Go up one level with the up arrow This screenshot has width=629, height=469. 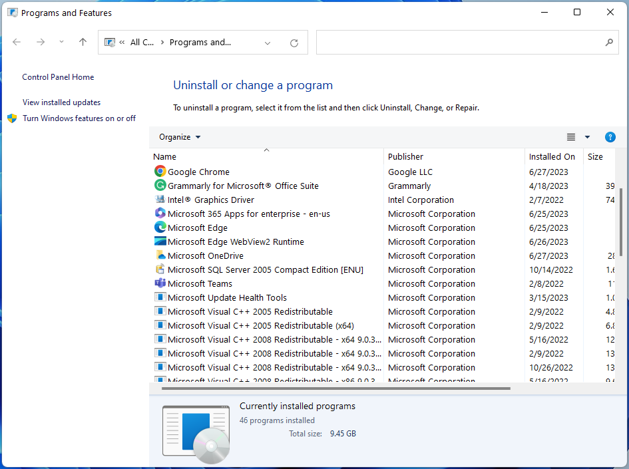point(83,42)
